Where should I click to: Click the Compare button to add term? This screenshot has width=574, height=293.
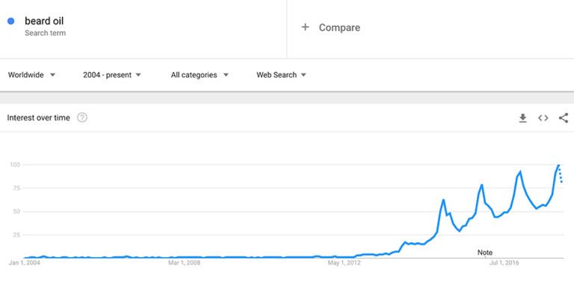pos(330,28)
